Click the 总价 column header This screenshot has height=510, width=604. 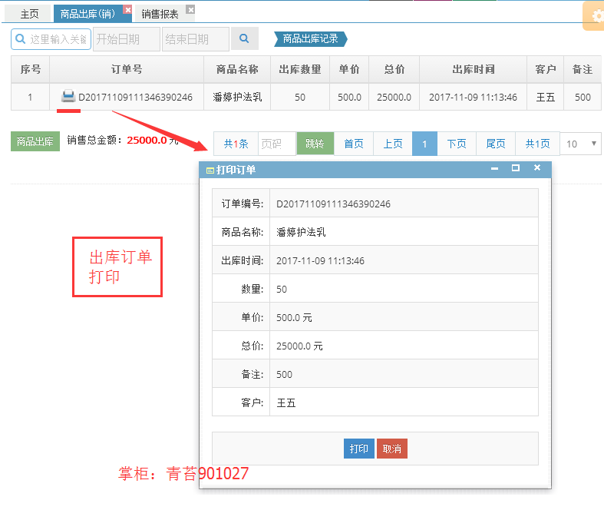click(x=394, y=69)
